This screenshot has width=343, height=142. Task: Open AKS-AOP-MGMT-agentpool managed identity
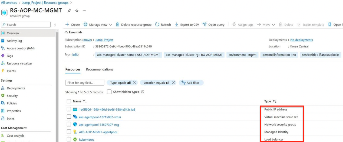pyautogui.click(x=98, y=132)
